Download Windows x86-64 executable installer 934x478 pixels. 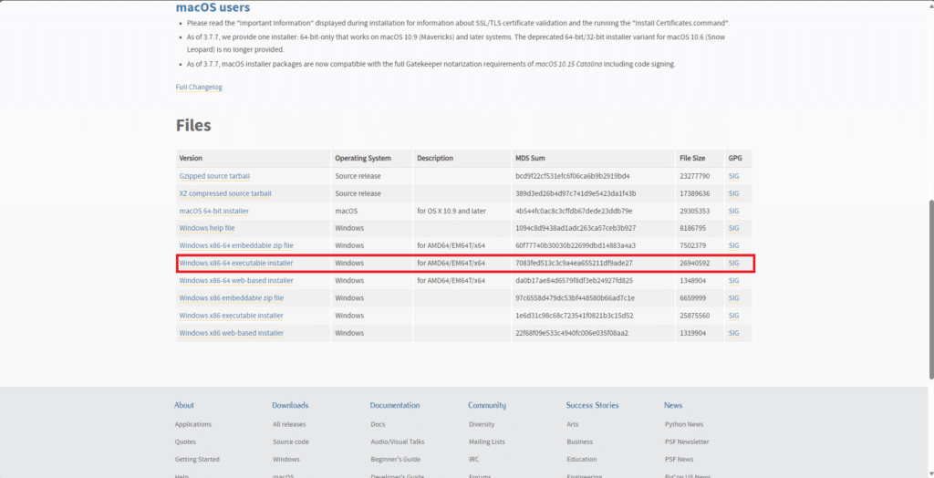coord(236,263)
